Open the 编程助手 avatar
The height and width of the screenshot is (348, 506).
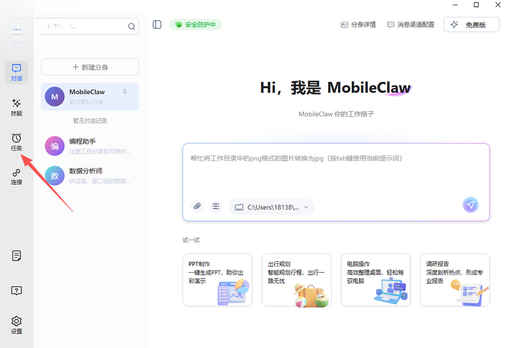(90, 146)
